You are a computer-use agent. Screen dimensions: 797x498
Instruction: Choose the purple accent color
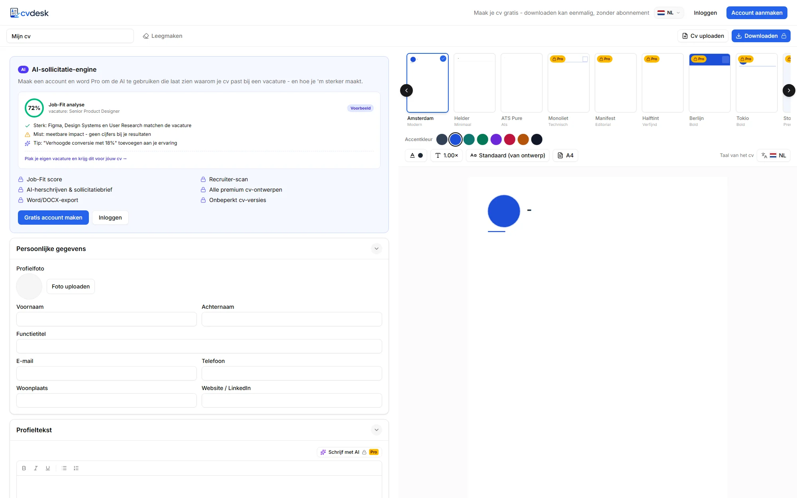pyautogui.click(x=496, y=139)
